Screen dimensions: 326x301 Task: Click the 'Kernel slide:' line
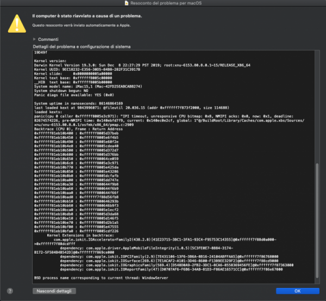(x=73, y=73)
